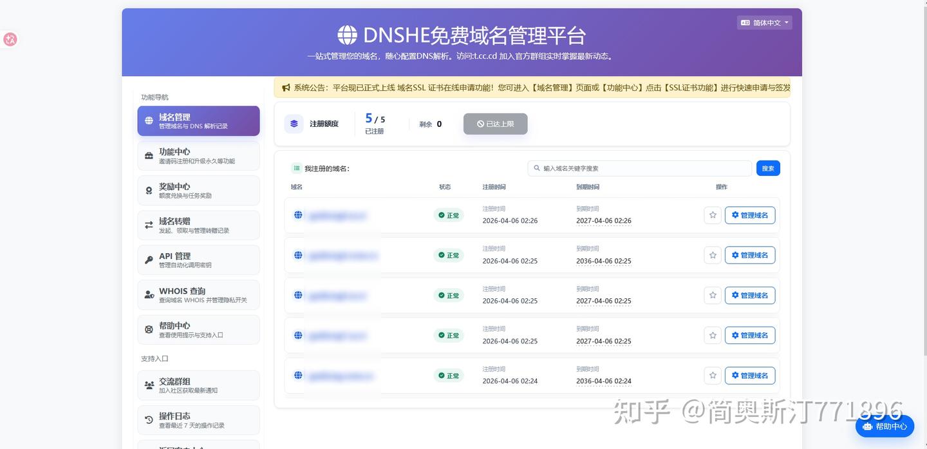
Task: Click the floating 帮助中心 chat button
Action: pyautogui.click(x=885, y=426)
